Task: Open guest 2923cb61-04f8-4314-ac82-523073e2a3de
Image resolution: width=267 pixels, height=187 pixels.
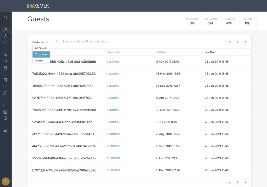Action: pyautogui.click(x=64, y=158)
